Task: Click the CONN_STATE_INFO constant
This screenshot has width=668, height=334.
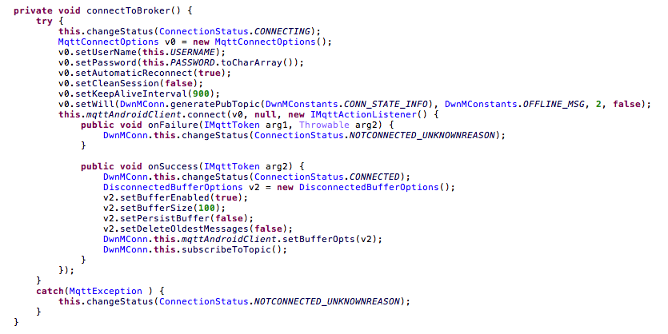Action: [385, 104]
